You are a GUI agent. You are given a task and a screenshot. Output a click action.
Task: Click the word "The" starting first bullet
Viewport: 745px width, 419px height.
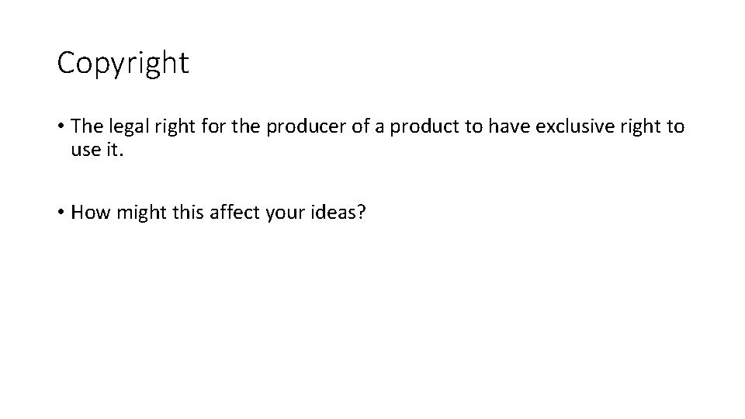pyautogui.click(x=87, y=126)
